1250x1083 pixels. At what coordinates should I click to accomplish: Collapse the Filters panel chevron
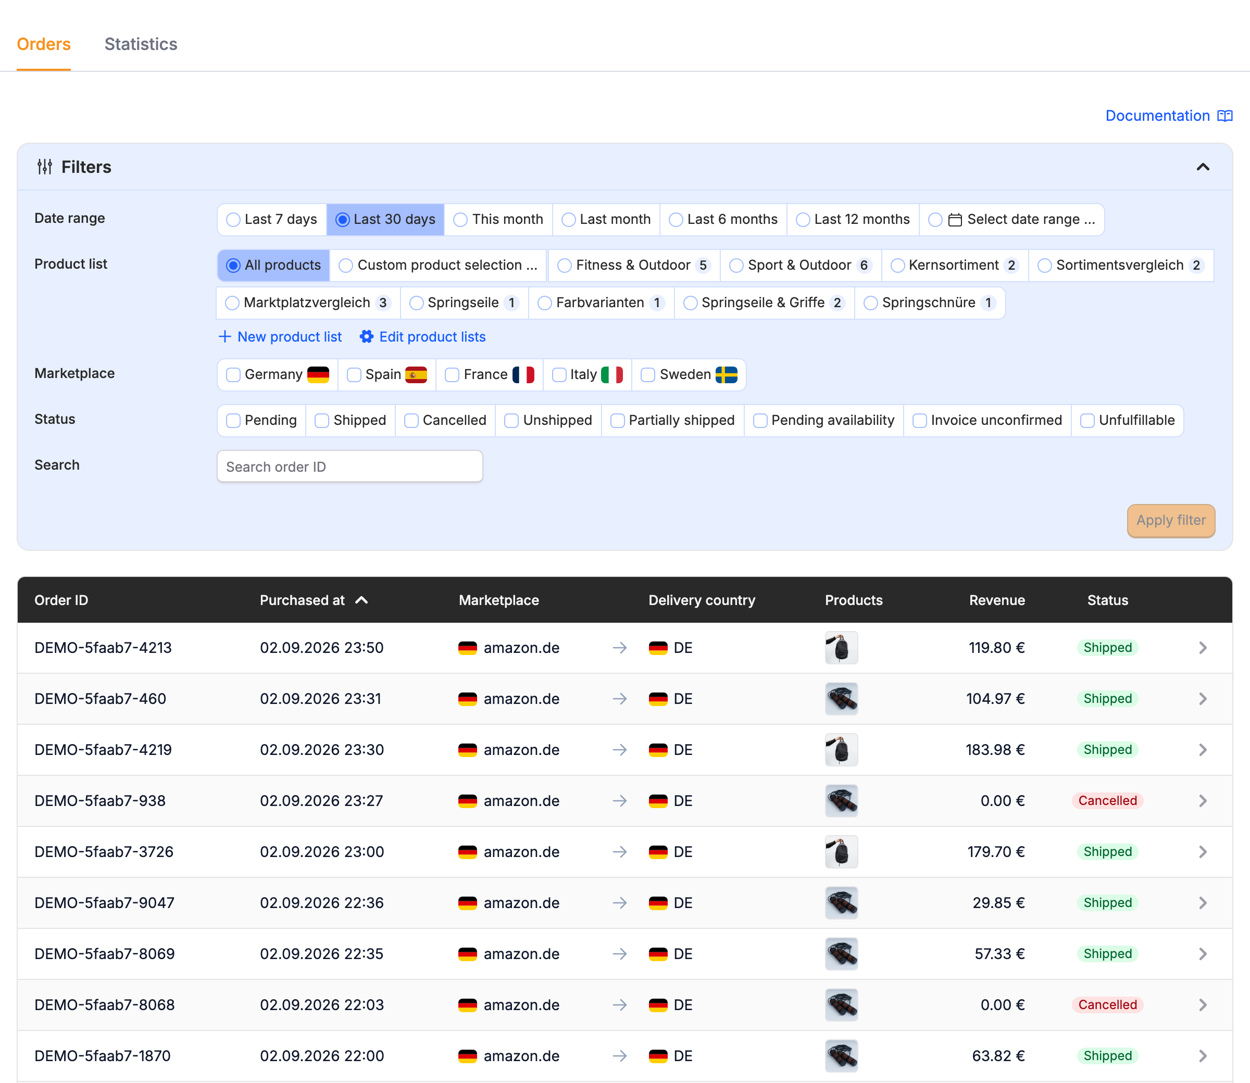click(x=1203, y=167)
